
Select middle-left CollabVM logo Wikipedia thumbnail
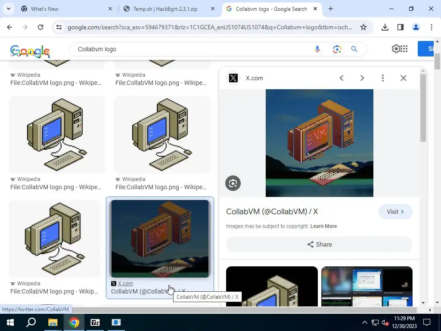point(57,134)
